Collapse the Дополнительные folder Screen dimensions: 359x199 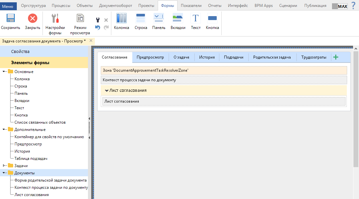pyautogui.click(x=4, y=130)
